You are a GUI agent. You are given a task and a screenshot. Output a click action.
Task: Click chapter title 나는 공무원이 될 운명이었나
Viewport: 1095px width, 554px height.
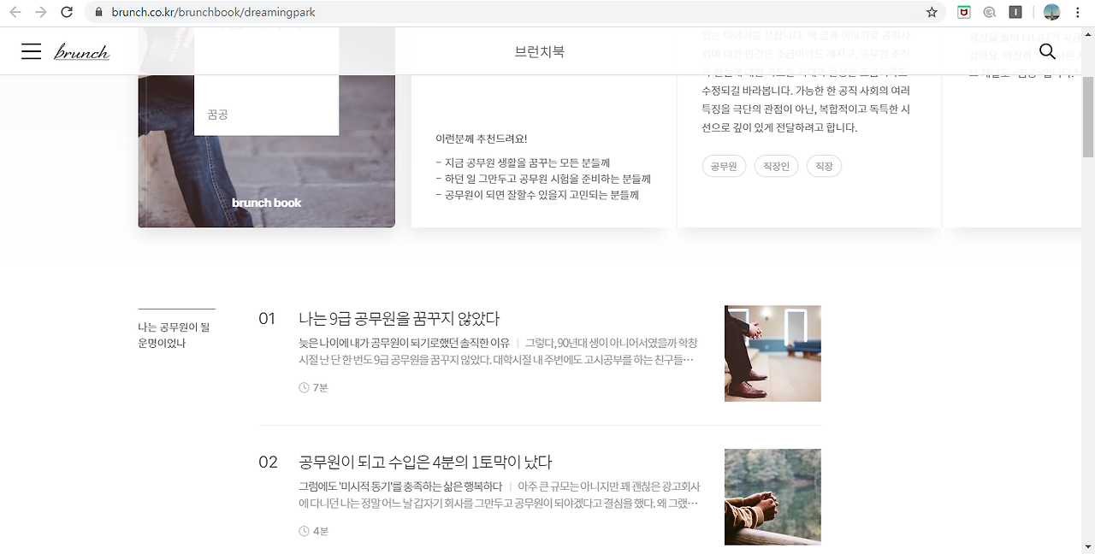174,335
